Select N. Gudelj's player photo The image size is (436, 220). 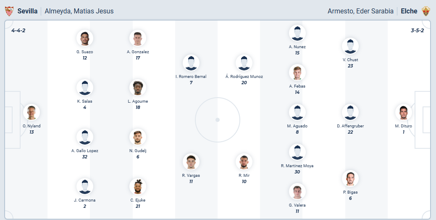pos(138,137)
